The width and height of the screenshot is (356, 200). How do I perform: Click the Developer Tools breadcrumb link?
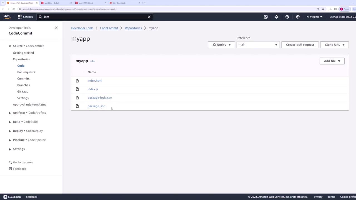[82, 28]
